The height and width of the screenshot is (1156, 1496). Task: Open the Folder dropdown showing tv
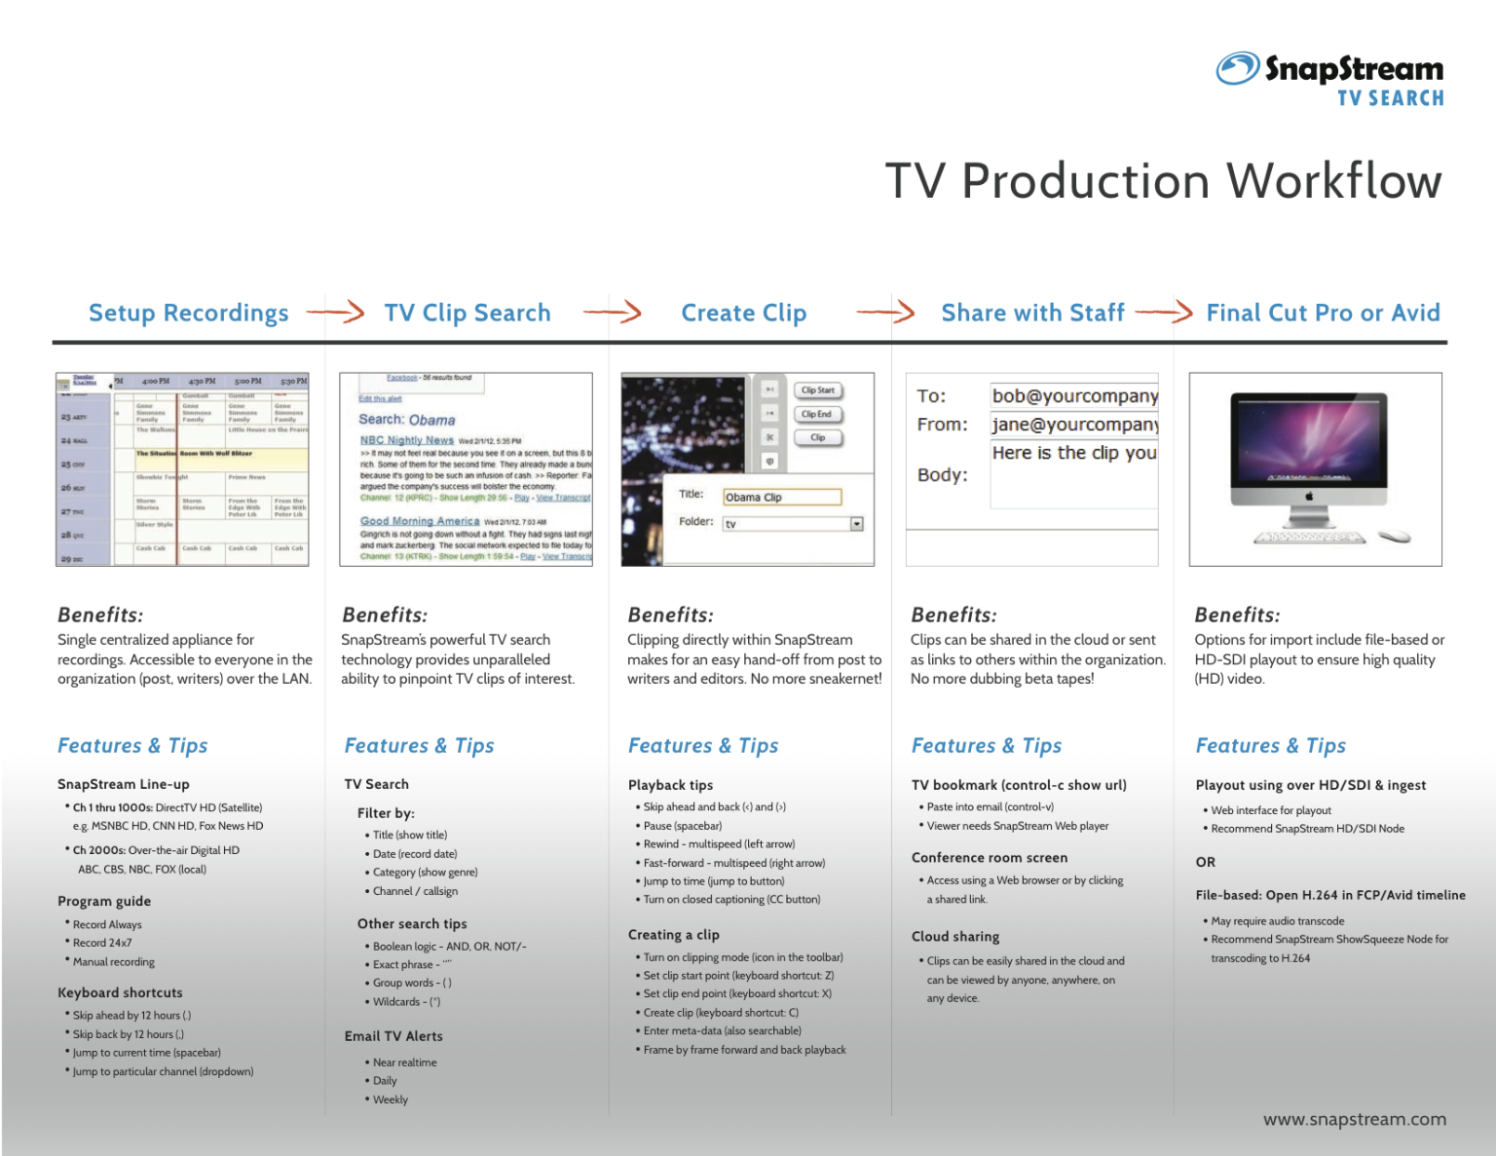[x=856, y=524]
